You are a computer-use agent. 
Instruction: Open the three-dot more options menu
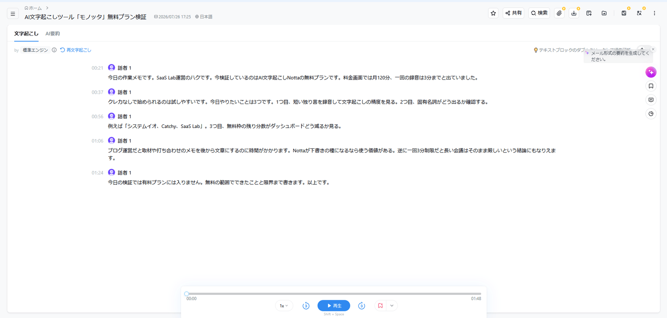654,13
